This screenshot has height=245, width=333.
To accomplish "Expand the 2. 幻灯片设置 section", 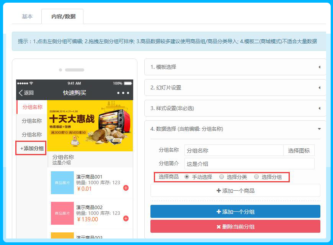I will point(235,88).
